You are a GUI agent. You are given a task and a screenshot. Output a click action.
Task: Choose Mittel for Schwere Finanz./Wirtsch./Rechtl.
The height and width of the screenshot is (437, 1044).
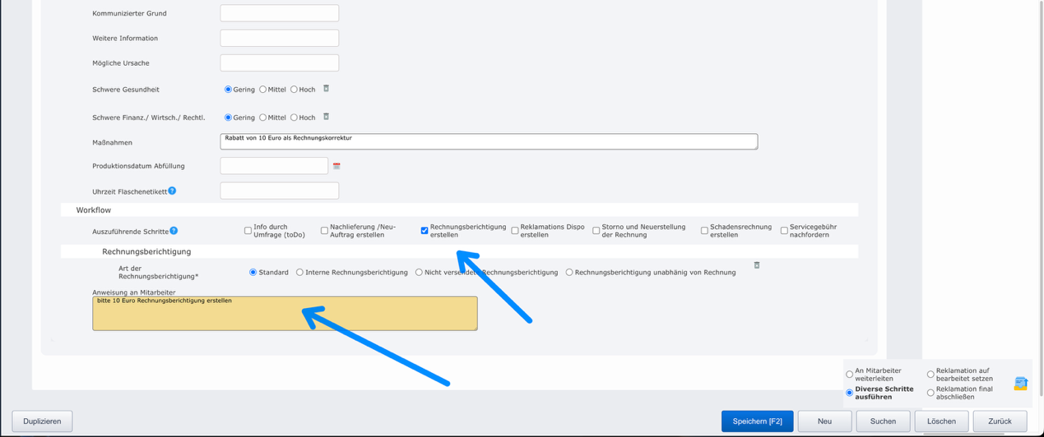click(263, 117)
